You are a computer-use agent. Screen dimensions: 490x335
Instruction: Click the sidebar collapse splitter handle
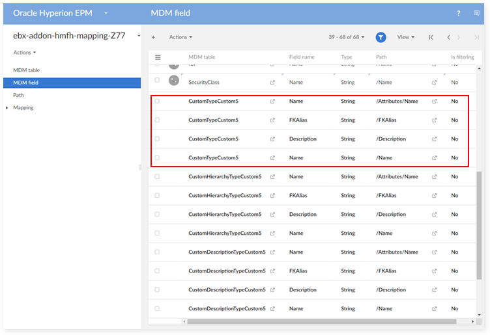pos(140,168)
